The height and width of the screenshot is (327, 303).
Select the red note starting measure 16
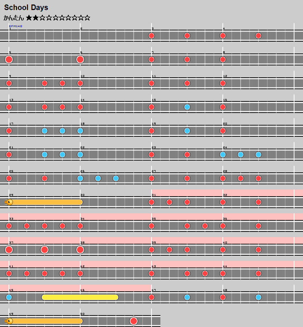(x=223, y=107)
